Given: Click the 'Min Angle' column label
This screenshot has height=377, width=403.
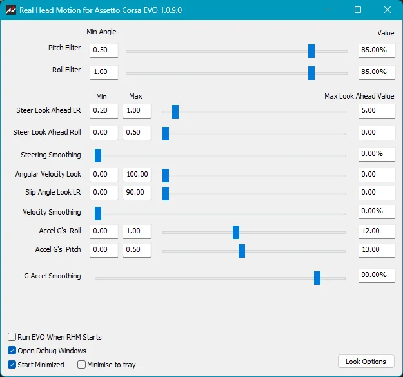Looking at the screenshot, I should point(101,32).
